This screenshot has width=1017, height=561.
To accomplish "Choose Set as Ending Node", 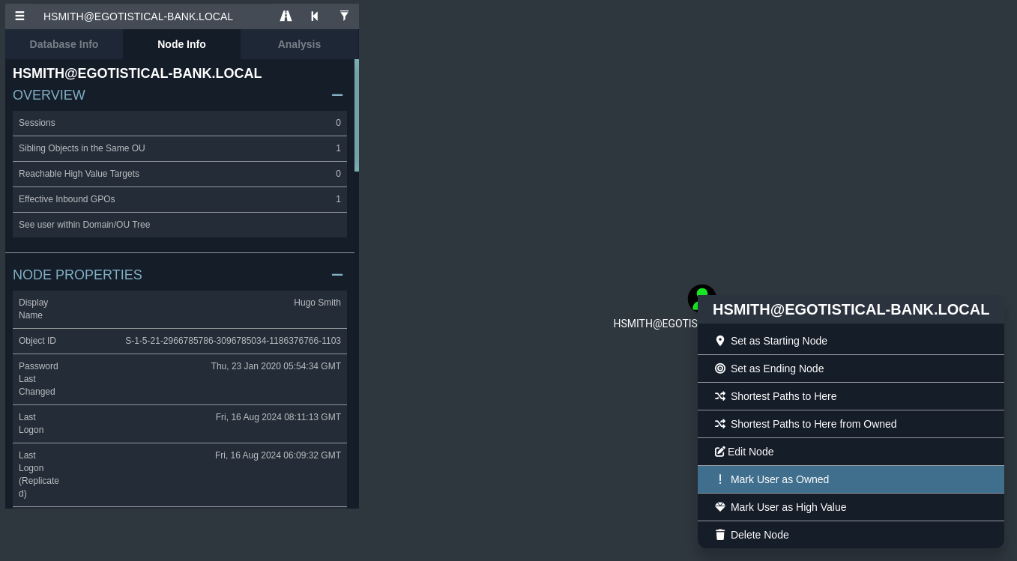I will click(x=851, y=369).
